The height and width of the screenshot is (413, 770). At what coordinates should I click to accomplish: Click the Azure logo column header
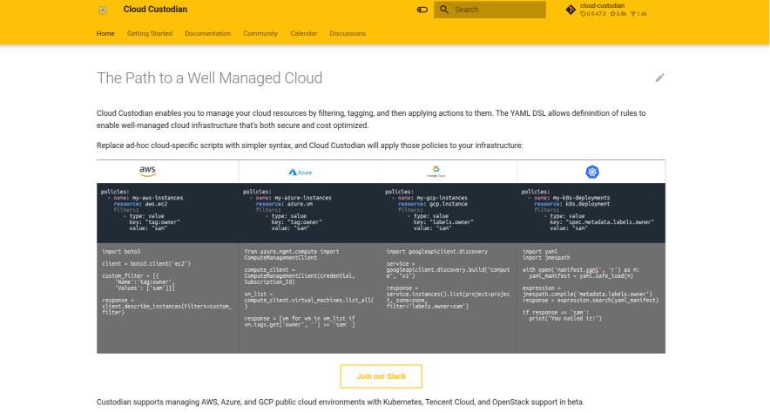(x=300, y=173)
